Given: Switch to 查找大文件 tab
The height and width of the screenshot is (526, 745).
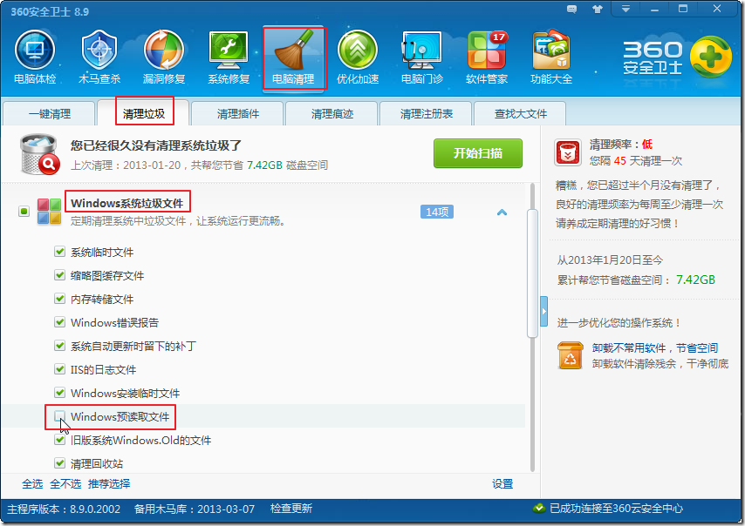Looking at the screenshot, I should (520, 114).
